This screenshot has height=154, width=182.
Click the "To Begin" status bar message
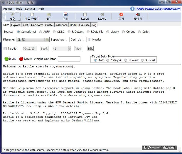[x=55, y=150]
